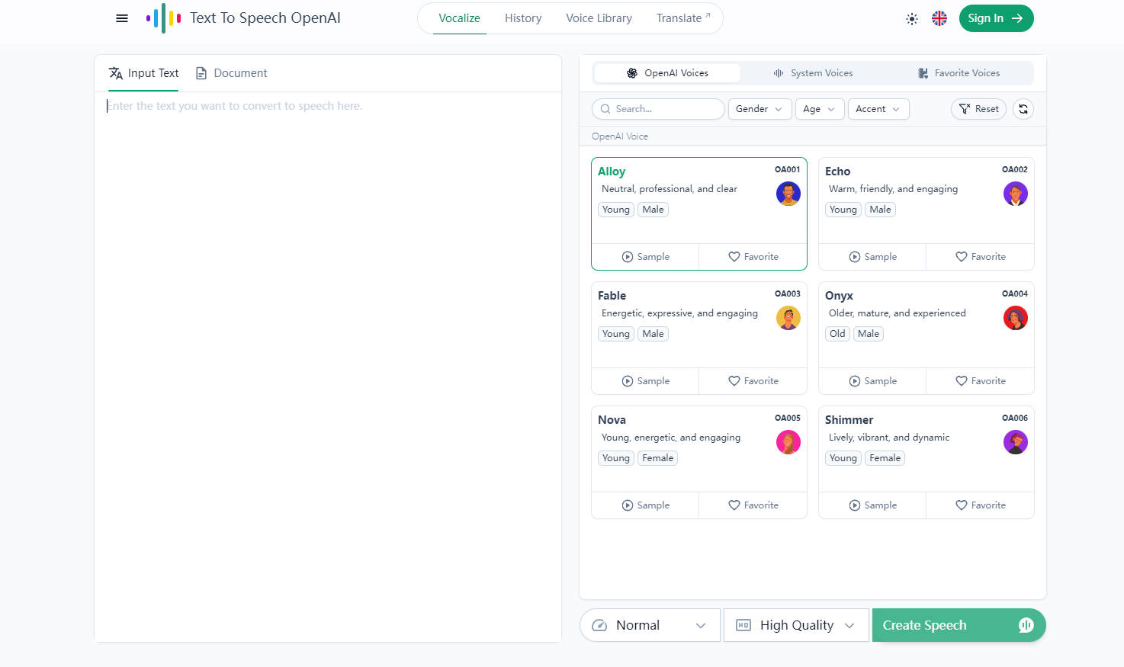
Task: Play the Alloy voice sample
Action: click(644, 256)
